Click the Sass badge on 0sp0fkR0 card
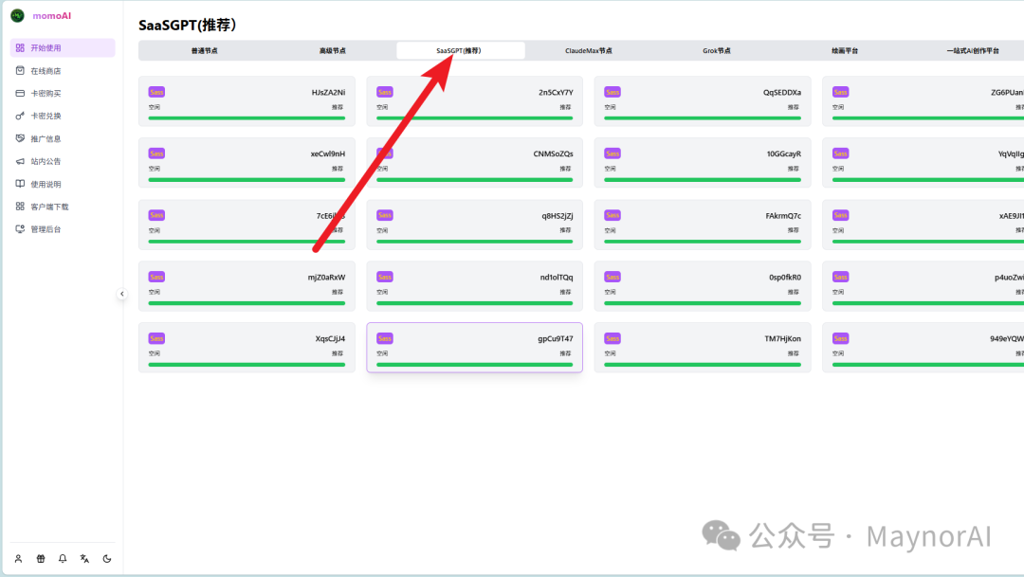The height and width of the screenshot is (577, 1024). tap(613, 277)
